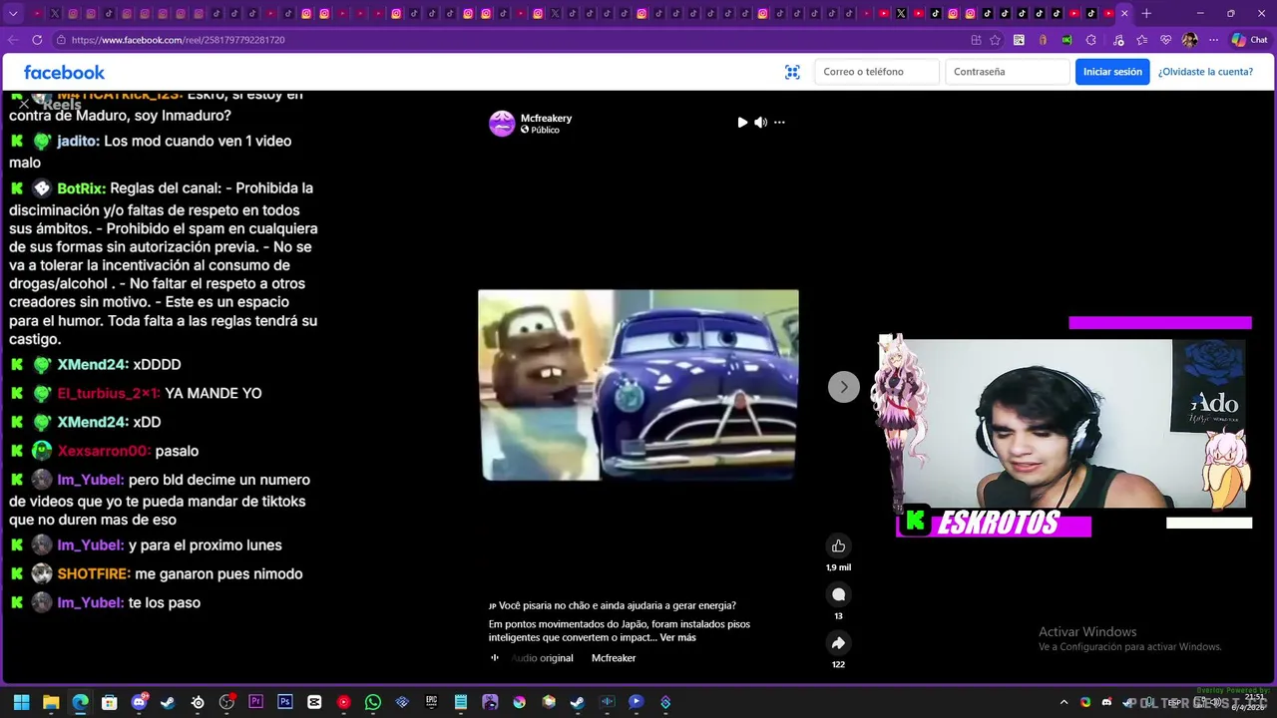Image resolution: width=1277 pixels, height=718 pixels.
Task: Click the system volume tray icon
Action: [1214, 702]
